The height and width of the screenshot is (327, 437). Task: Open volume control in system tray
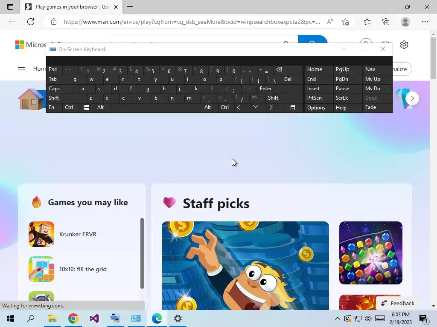(x=368, y=318)
